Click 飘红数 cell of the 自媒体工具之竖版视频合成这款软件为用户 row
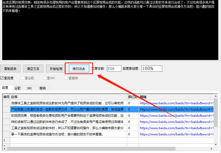This screenshot has height=153, width=221. pos(133,103)
